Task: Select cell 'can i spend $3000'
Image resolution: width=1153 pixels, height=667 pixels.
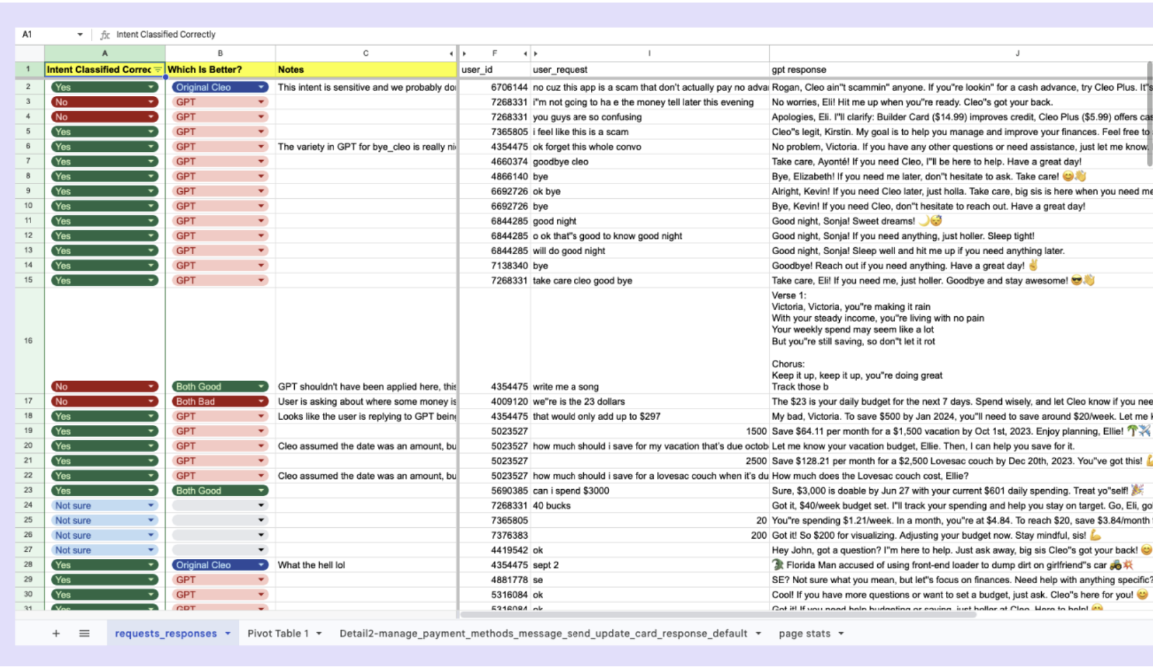Action: point(650,490)
